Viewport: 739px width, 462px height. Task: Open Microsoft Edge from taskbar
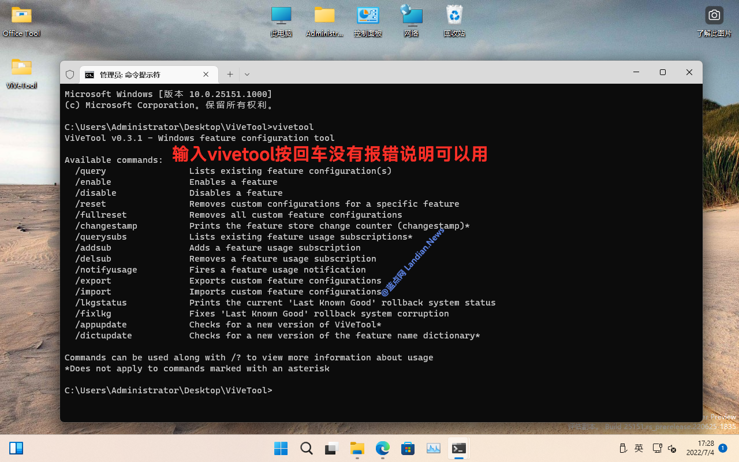[x=383, y=448]
